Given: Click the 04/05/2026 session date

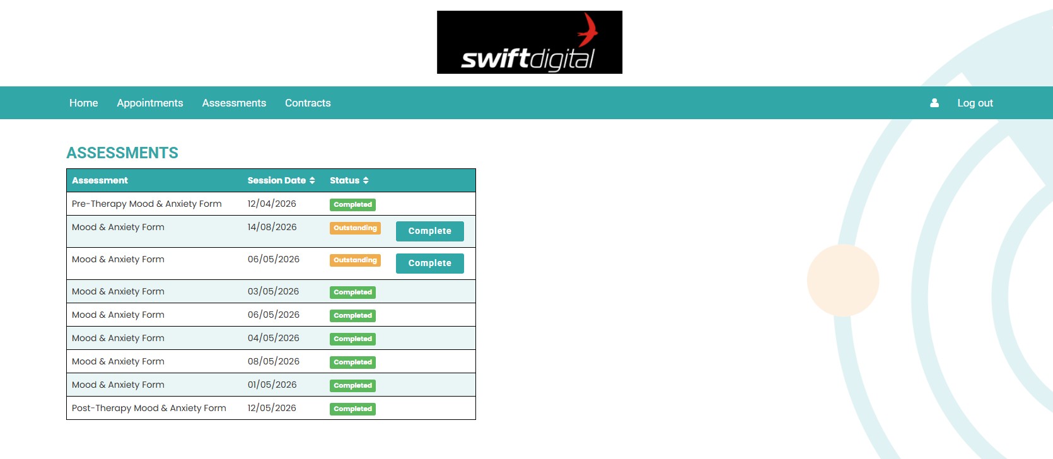Looking at the screenshot, I should coord(274,338).
